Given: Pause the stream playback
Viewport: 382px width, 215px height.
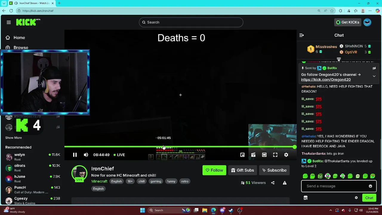Looking at the screenshot, I should point(75,155).
